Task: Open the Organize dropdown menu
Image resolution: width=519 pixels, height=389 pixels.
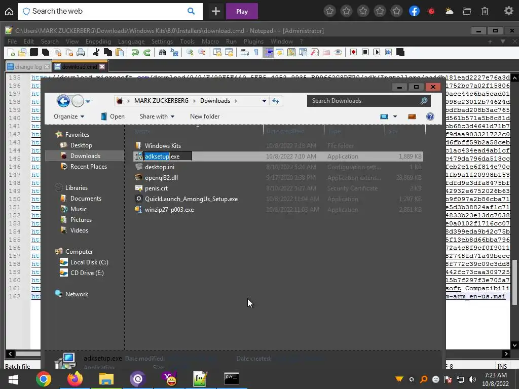Action: [x=69, y=116]
